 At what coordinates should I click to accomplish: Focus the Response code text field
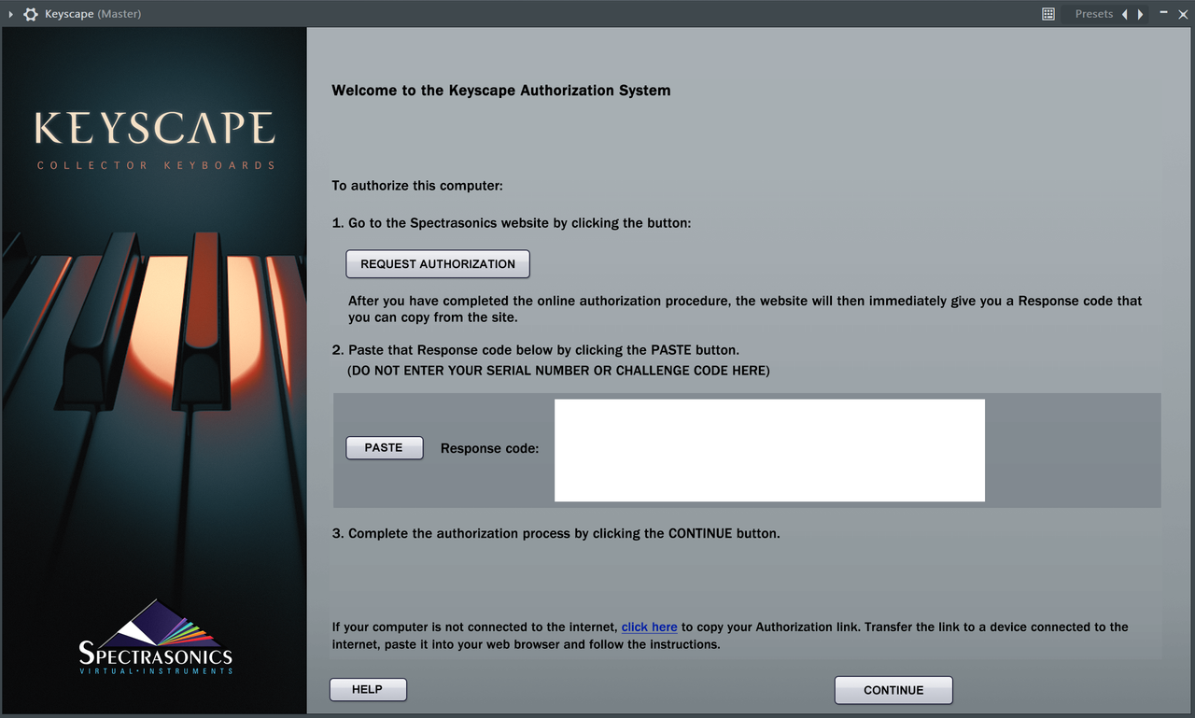point(769,450)
